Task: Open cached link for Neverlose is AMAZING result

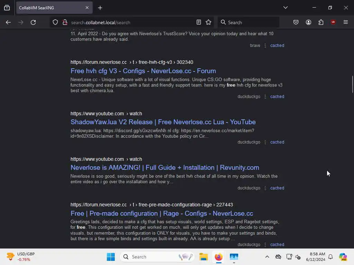Action: coord(277,188)
